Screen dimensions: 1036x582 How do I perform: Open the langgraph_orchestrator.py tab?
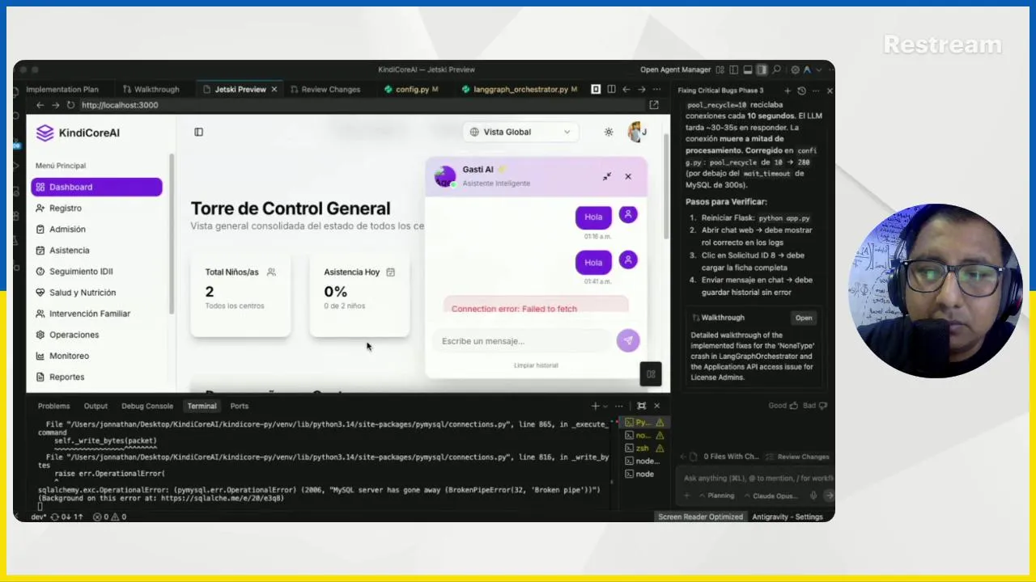520,90
